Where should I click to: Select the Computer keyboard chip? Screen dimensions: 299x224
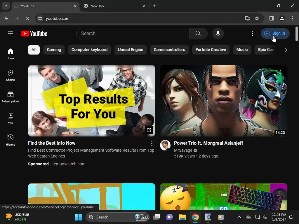coord(89,50)
